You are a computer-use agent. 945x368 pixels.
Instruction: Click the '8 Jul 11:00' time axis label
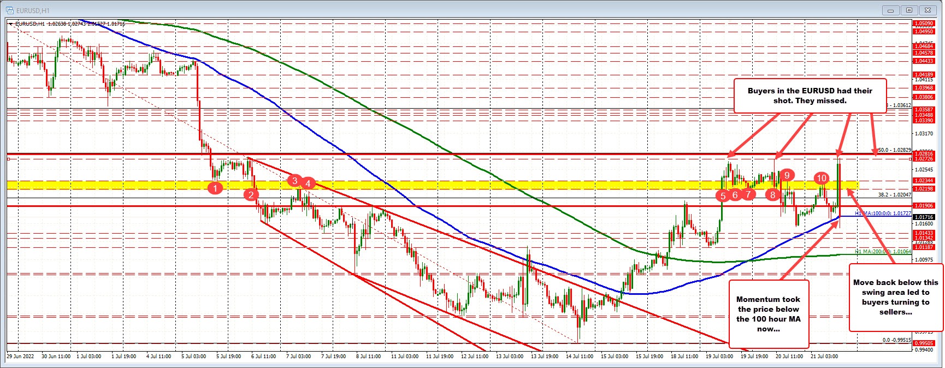pos(368,356)
